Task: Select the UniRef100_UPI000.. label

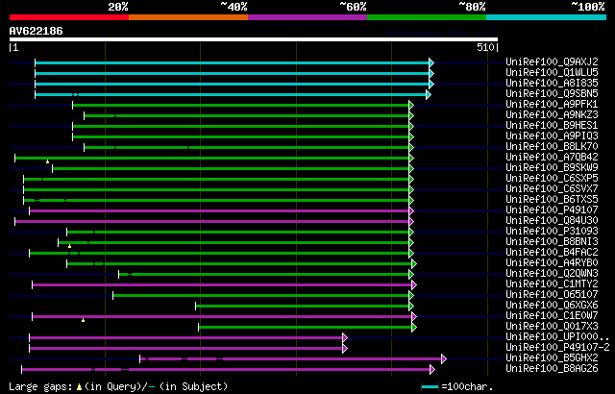Action: click(557, 336)
